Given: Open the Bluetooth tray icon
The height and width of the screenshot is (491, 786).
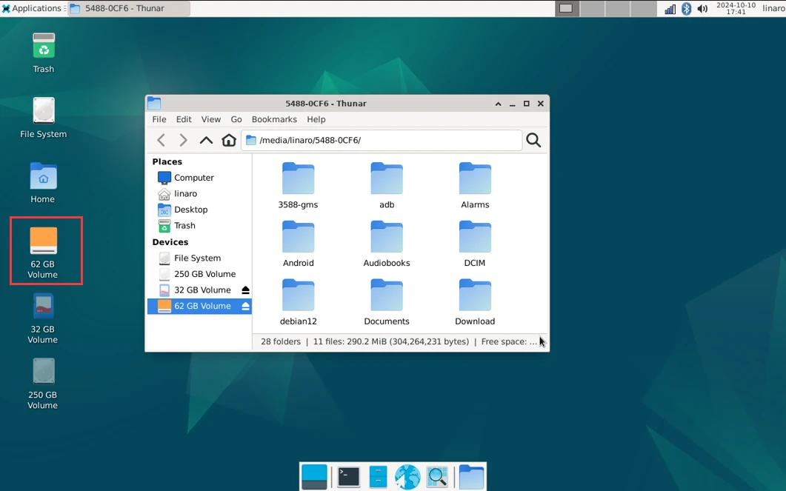Looking at the screenshot, I should coord(686,9).
